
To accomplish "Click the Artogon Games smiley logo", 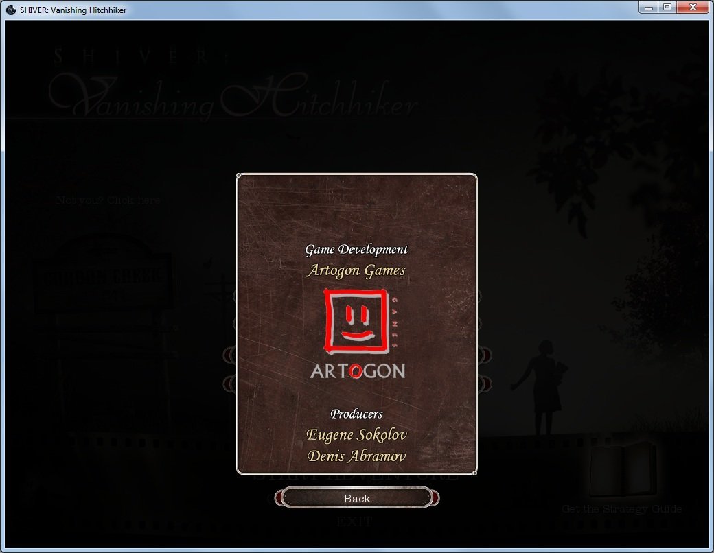I will [x=356, y=321].
